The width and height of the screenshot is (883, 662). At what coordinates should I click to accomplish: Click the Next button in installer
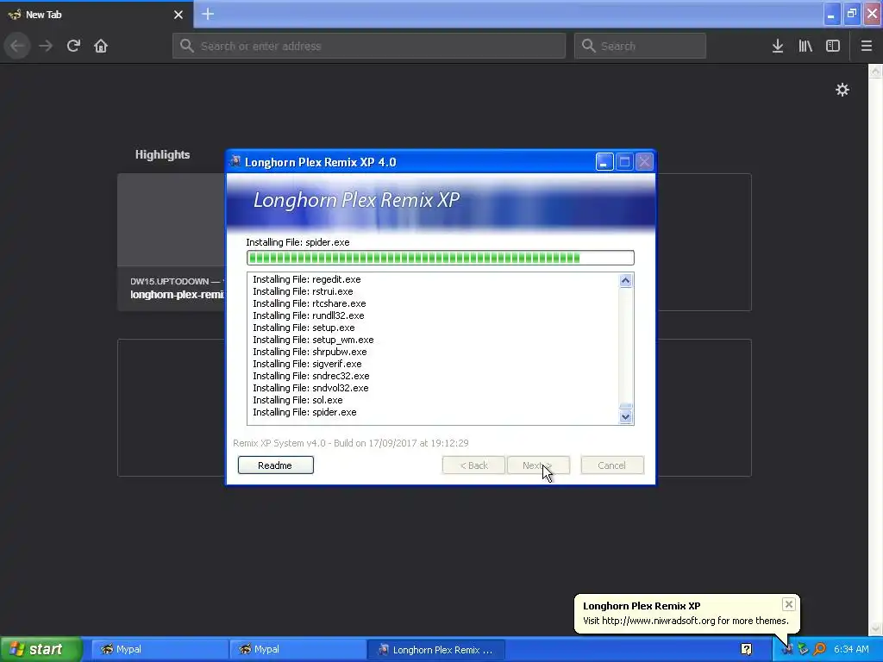(x=538, y=465)
